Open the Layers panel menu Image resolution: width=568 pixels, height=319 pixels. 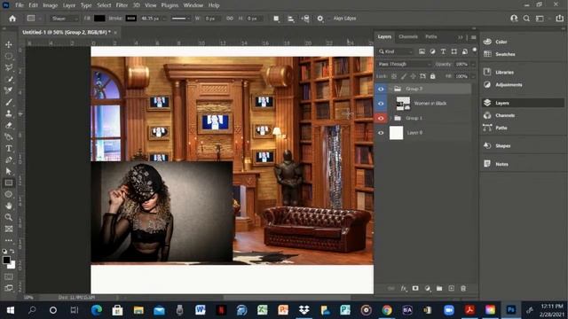473,37
